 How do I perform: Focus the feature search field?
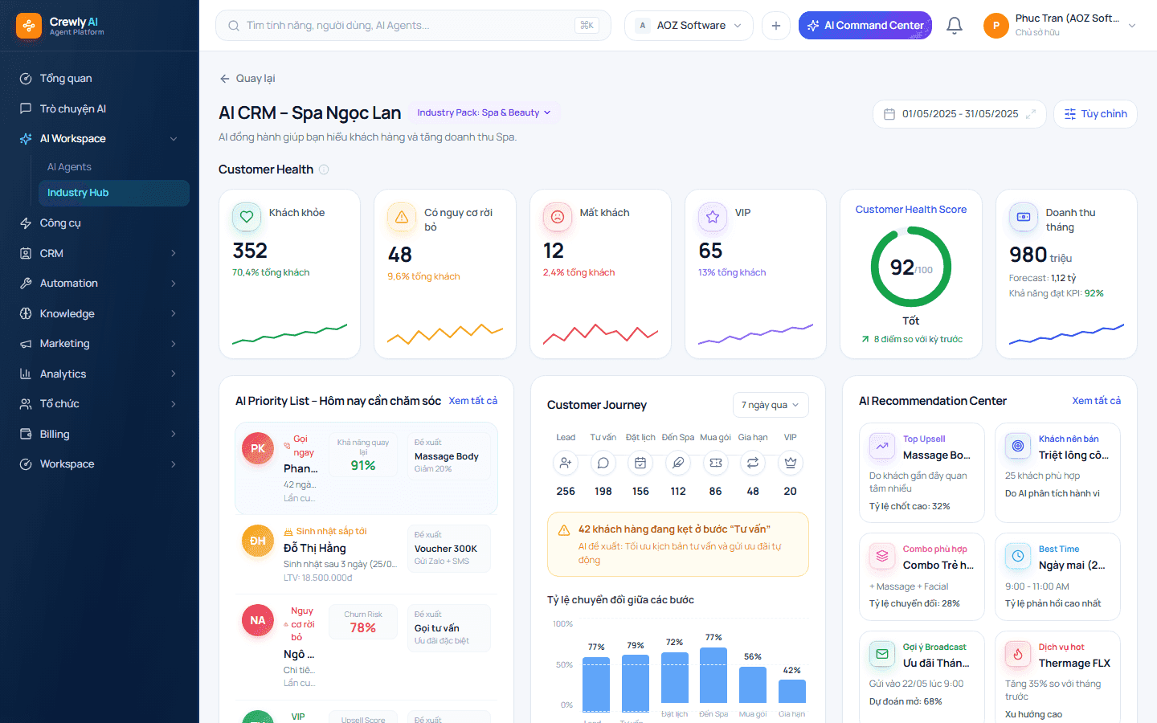point(413,26)
